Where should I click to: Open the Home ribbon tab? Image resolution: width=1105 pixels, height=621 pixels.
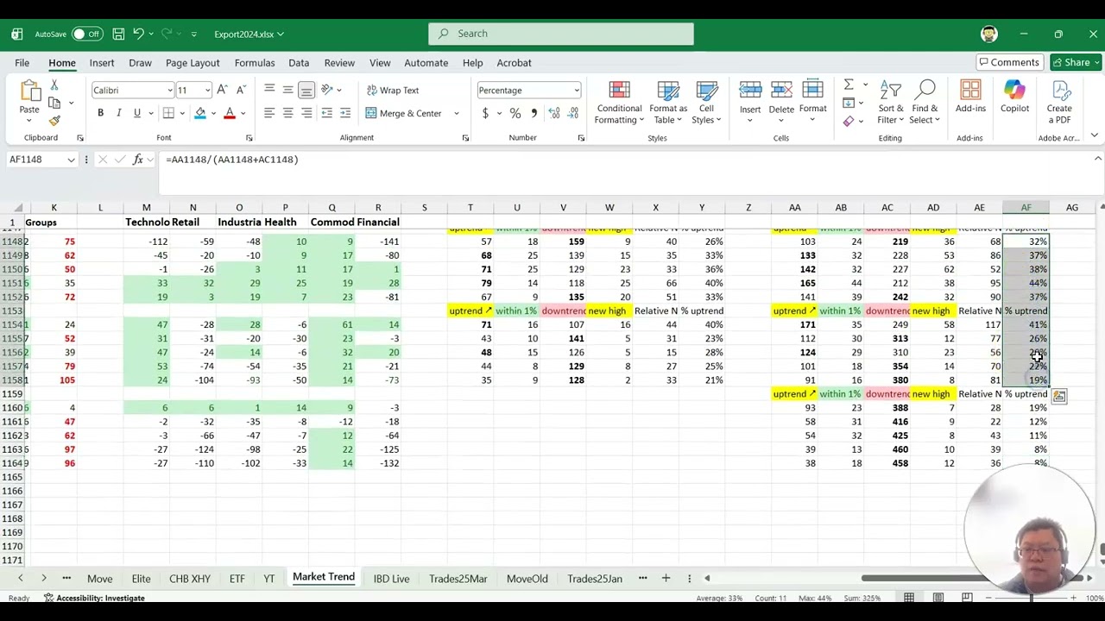pos(62,63)
